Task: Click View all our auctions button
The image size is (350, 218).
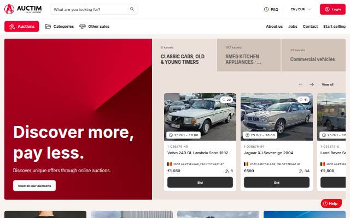Action: coord(34,185)
